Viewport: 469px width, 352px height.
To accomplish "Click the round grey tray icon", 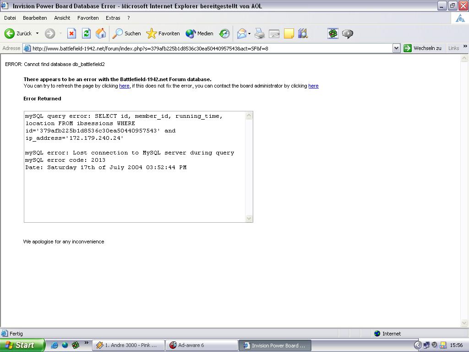I will pyautogui.click(x=434, y=345).
